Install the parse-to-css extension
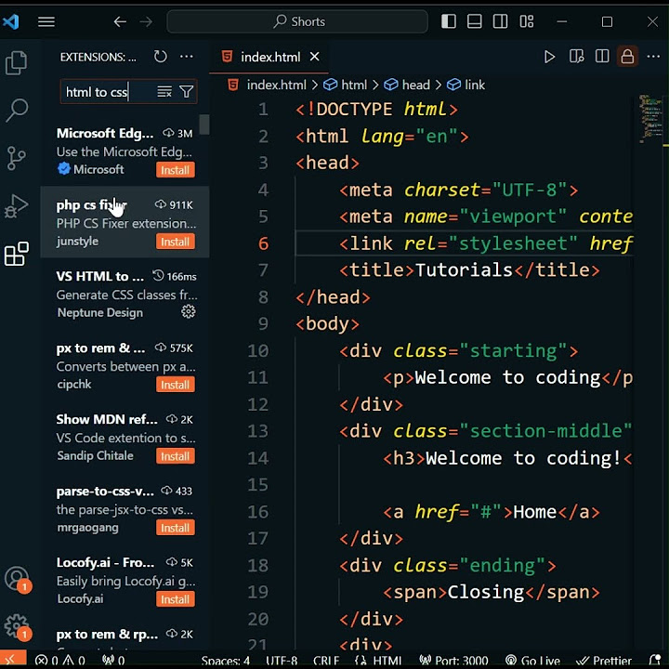Screen dimensions: 669x669 [175, 528]
